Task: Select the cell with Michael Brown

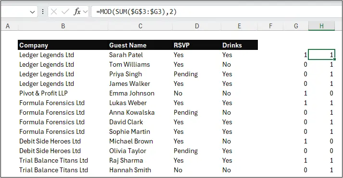Action: click(140, 141)
